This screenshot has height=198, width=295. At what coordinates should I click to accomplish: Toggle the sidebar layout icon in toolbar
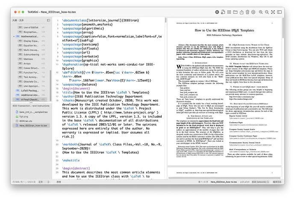point(279,12)
